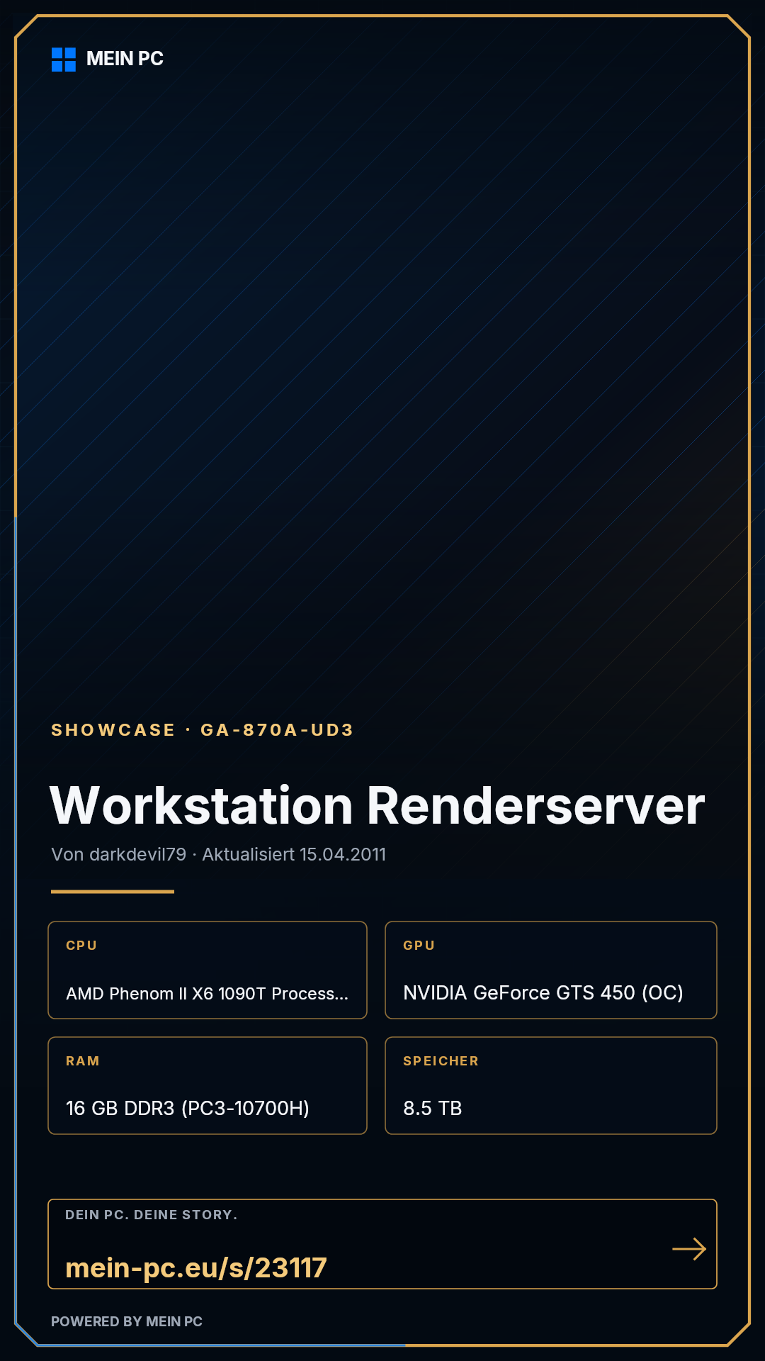Click the Aktualisiert 15.04.2011 date
Image resolution: width=765 pixels, height=1361 pixels.
(x=294, y=854)
